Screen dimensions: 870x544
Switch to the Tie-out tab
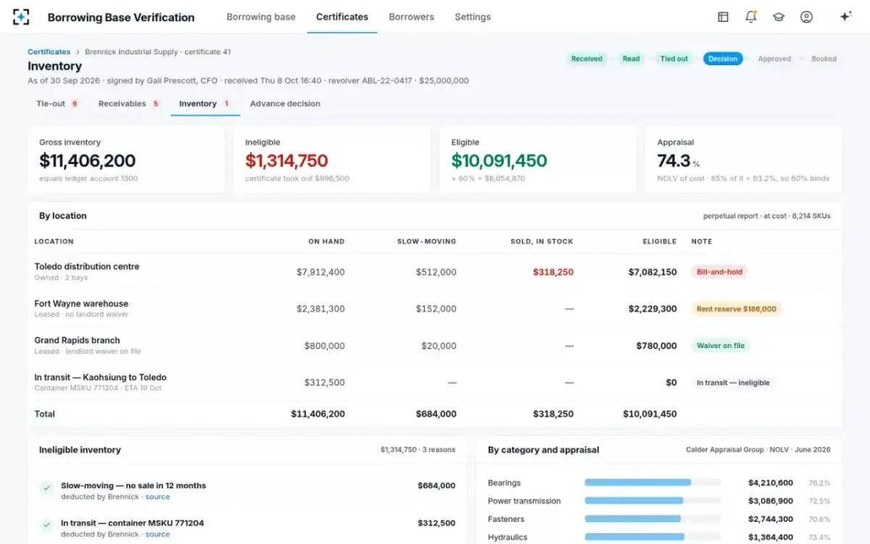click(57, 104)
